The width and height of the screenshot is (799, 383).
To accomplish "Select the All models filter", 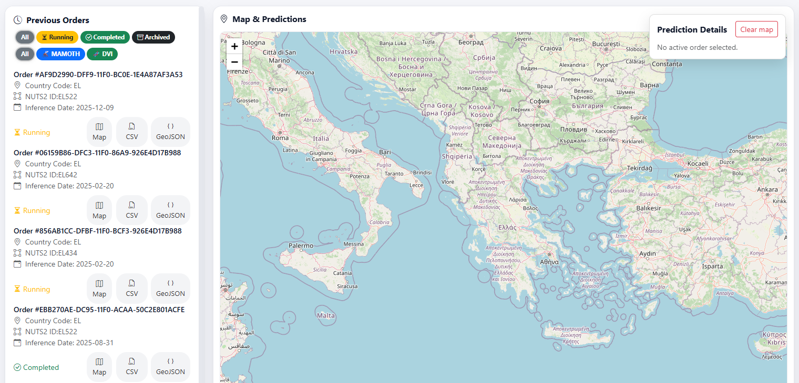I will click(25, 54).
